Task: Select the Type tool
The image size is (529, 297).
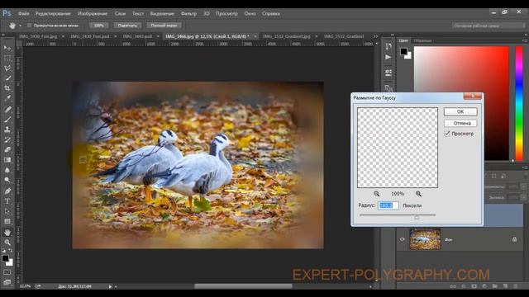Action: [x=7, y=201]
